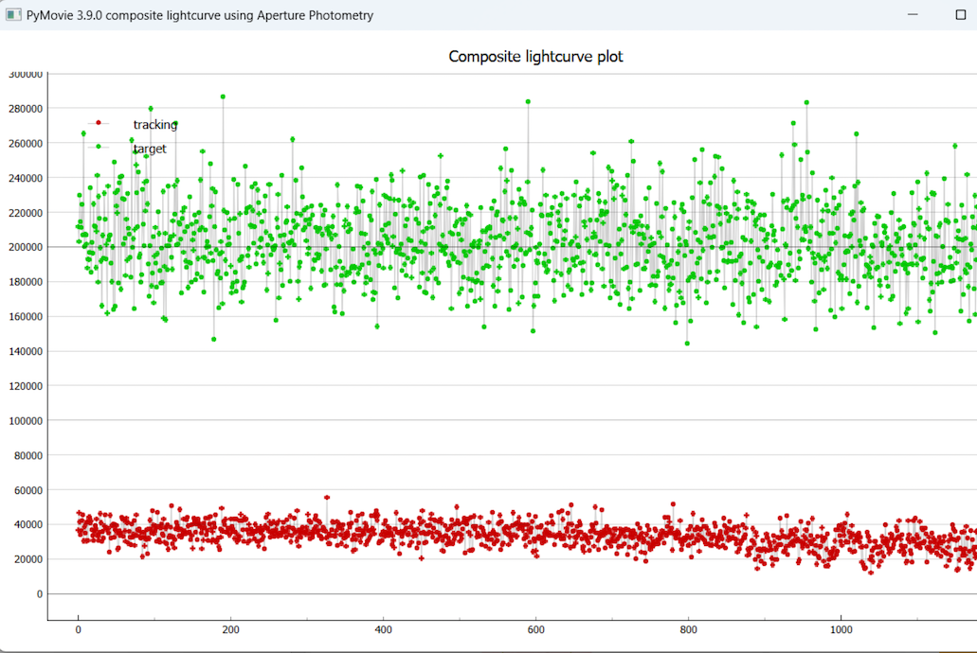Screen dimensions: 977x653
Task: Click the "target" legend label
Action: click(x=150, y=149)
